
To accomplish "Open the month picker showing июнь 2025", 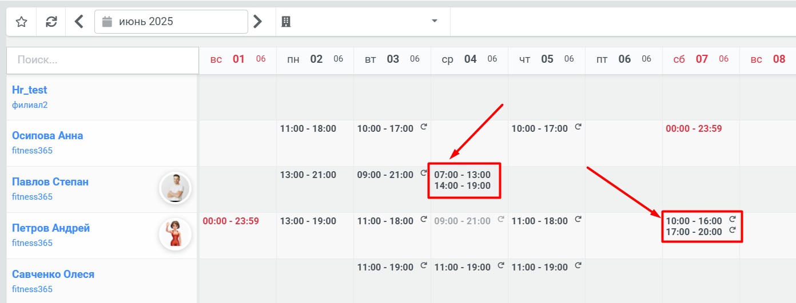I will [x=171, y=22].
